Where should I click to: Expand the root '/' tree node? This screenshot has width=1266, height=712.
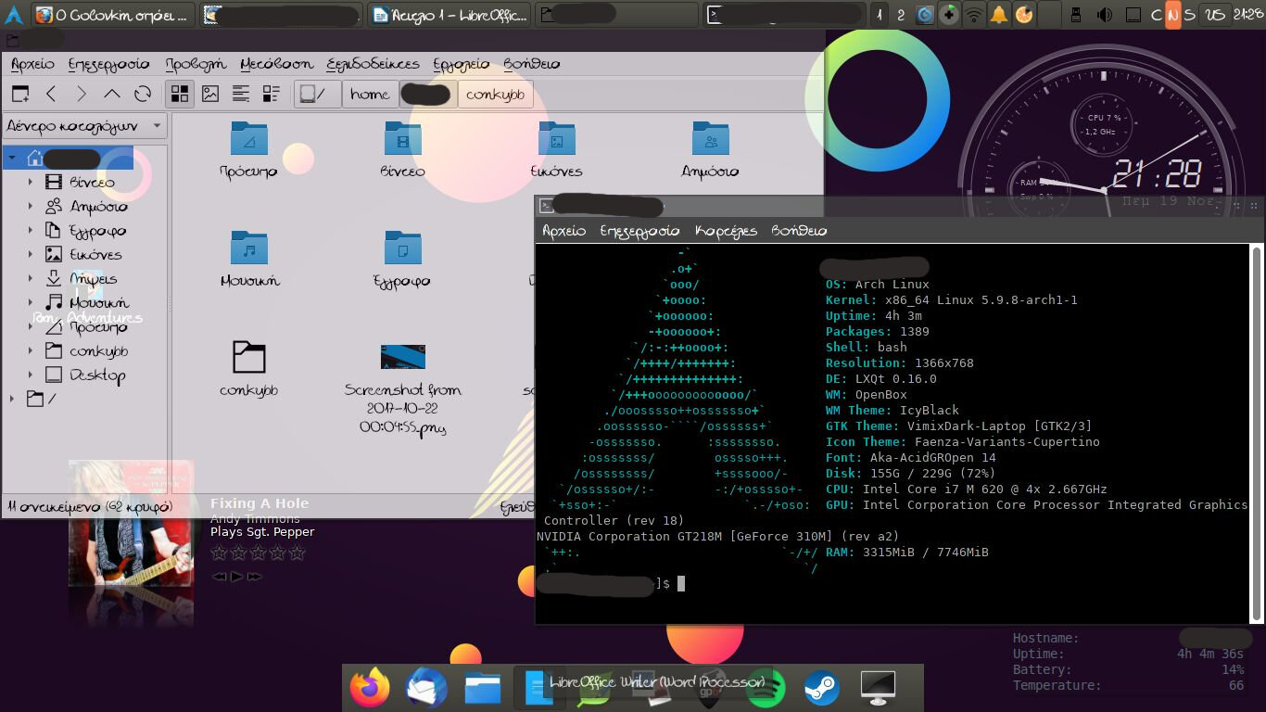[x=12, y=400]
